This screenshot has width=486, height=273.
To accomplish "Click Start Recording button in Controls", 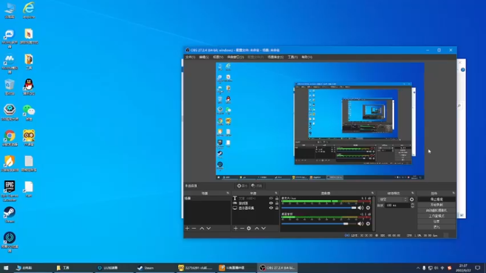I will pos(436,205).
